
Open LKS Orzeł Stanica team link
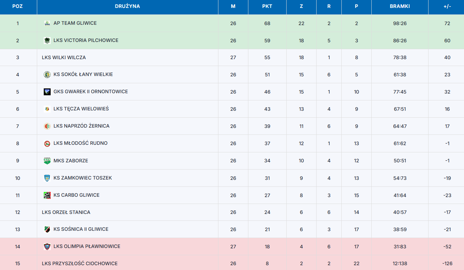click(66, 212)
